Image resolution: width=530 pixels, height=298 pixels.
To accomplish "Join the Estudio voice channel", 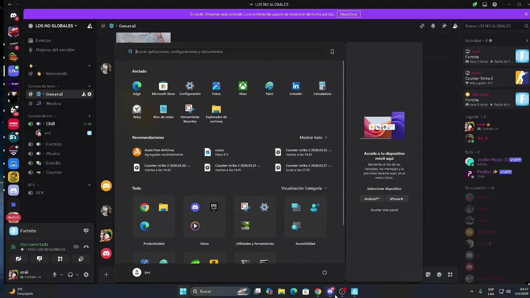I will click(60, 163).
